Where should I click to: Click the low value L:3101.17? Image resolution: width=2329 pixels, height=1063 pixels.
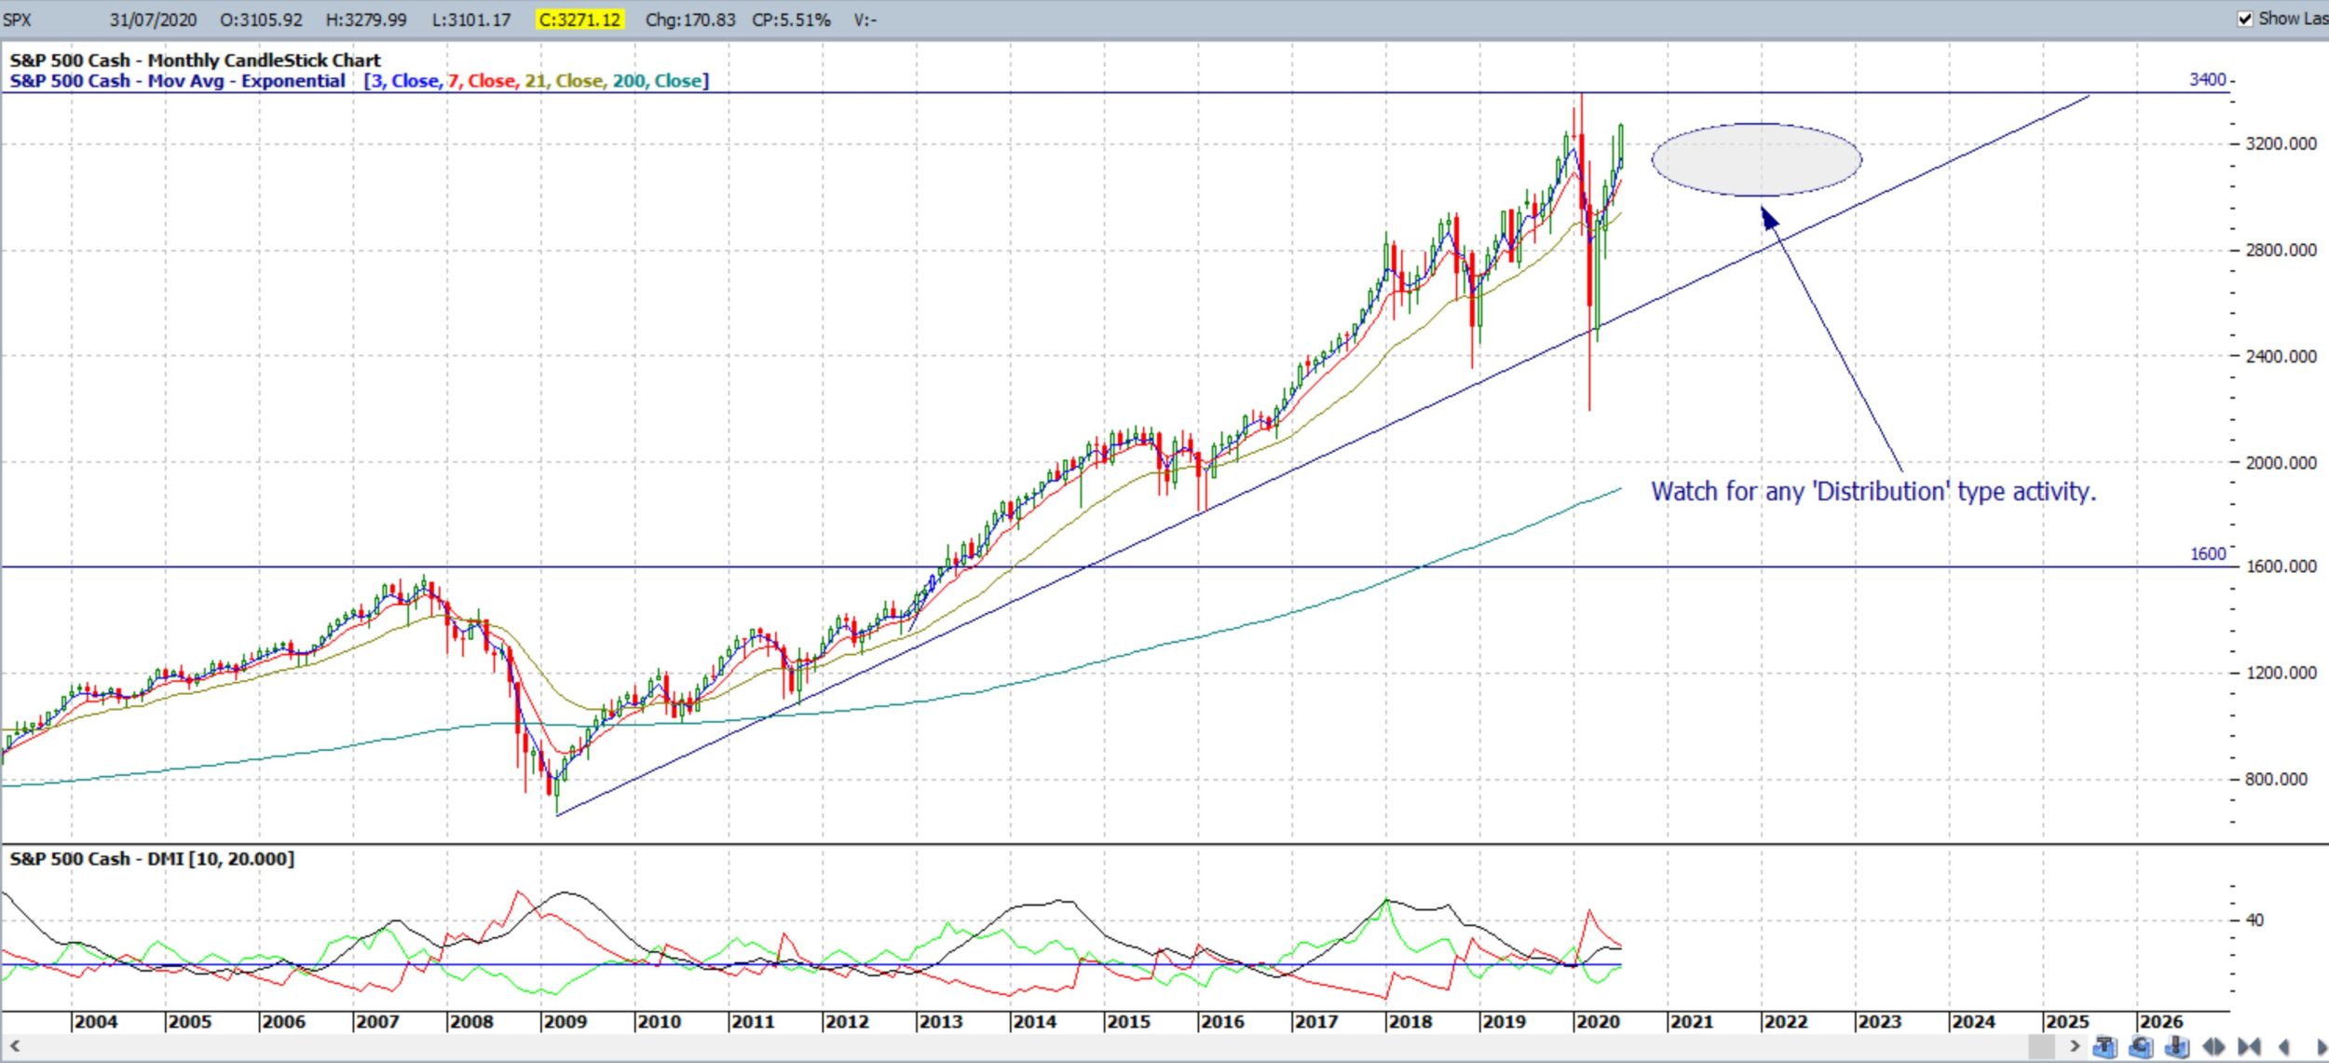tap(471, 20)
